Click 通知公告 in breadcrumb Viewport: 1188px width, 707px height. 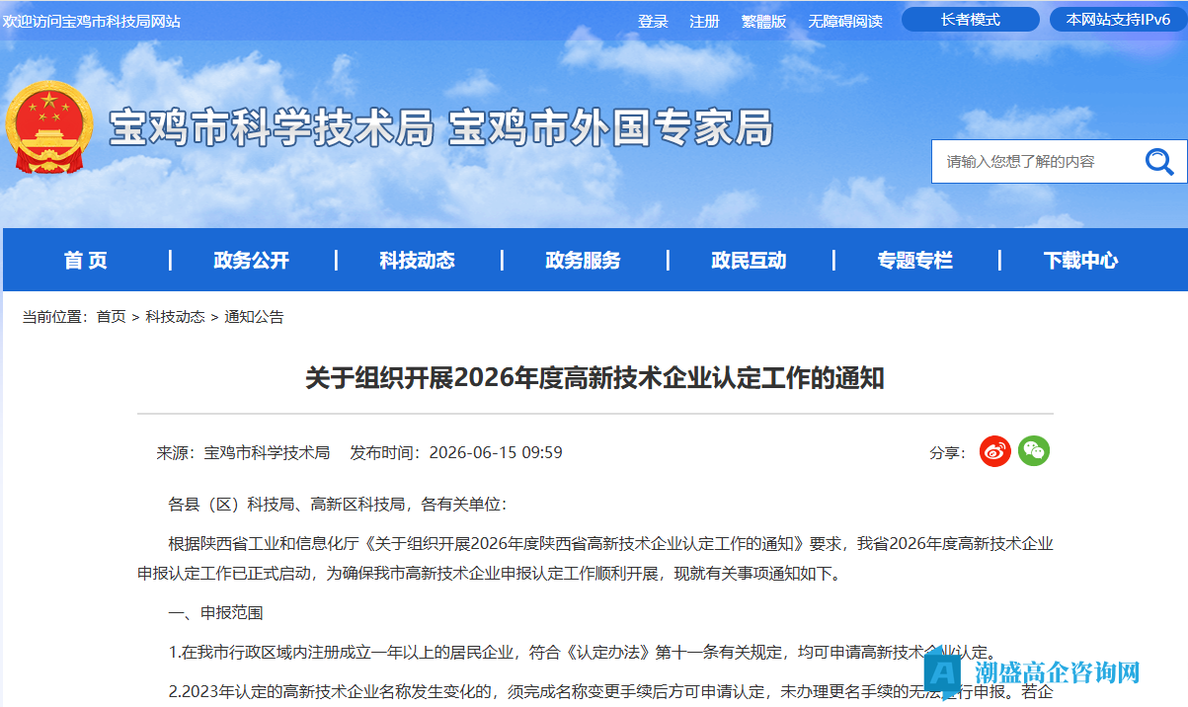[254, 317]
